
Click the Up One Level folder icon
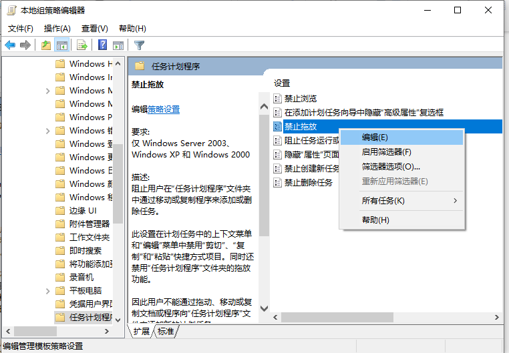pos(45,45)
